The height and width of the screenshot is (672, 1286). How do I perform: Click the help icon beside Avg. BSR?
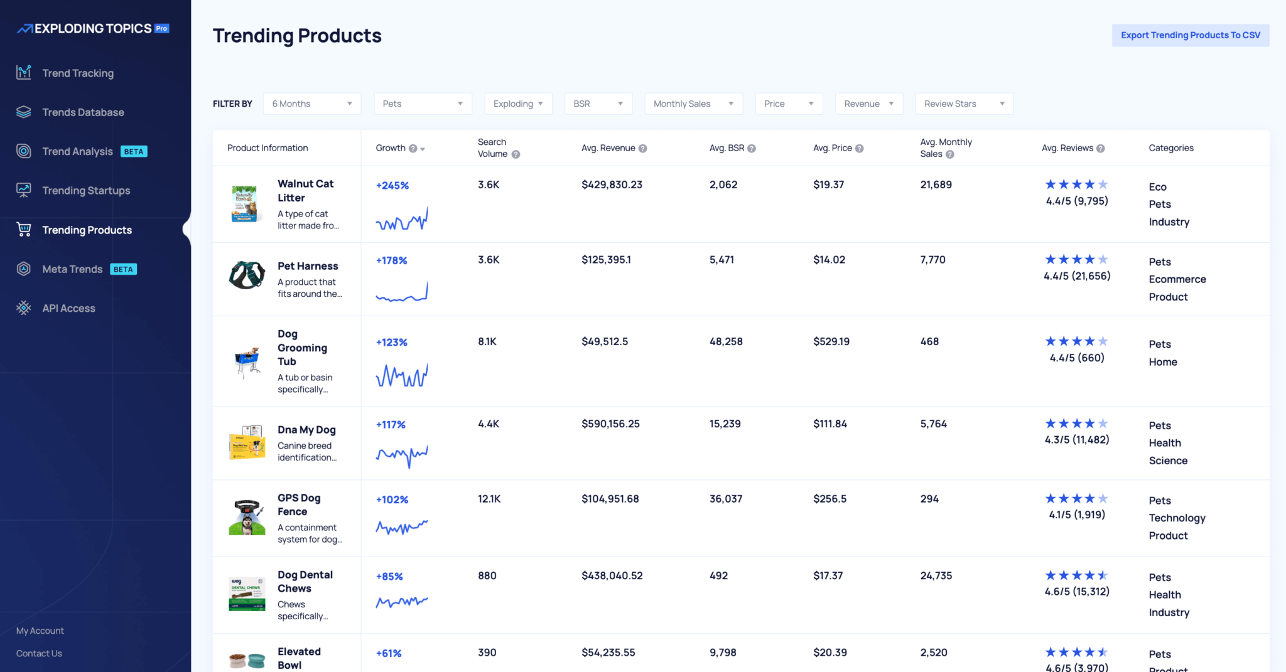coord(752,149)
